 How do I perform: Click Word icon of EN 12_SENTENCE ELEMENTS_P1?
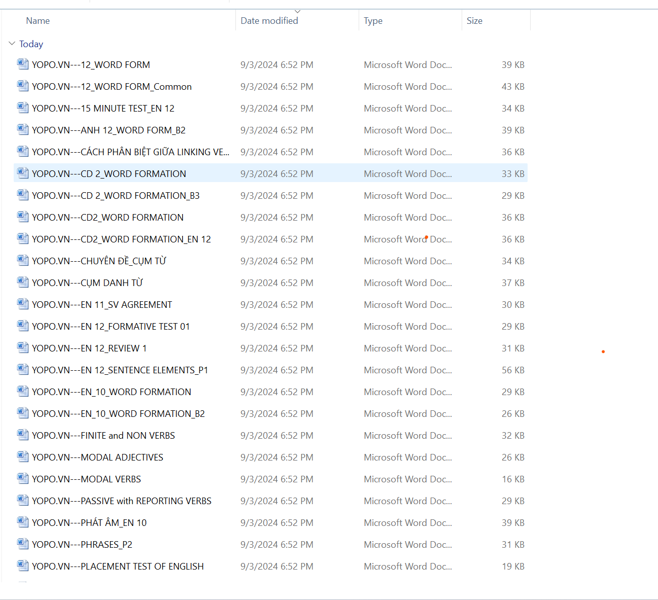23,369
